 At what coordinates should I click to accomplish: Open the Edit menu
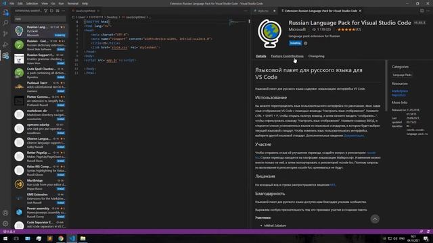point(20,3)
